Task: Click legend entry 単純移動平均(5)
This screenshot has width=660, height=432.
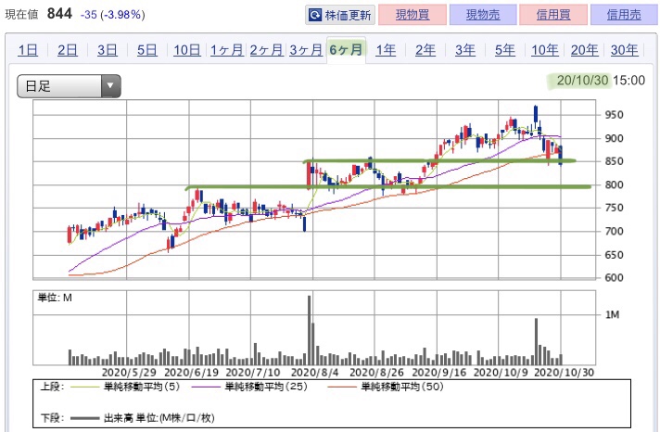Action: (142, 387)
